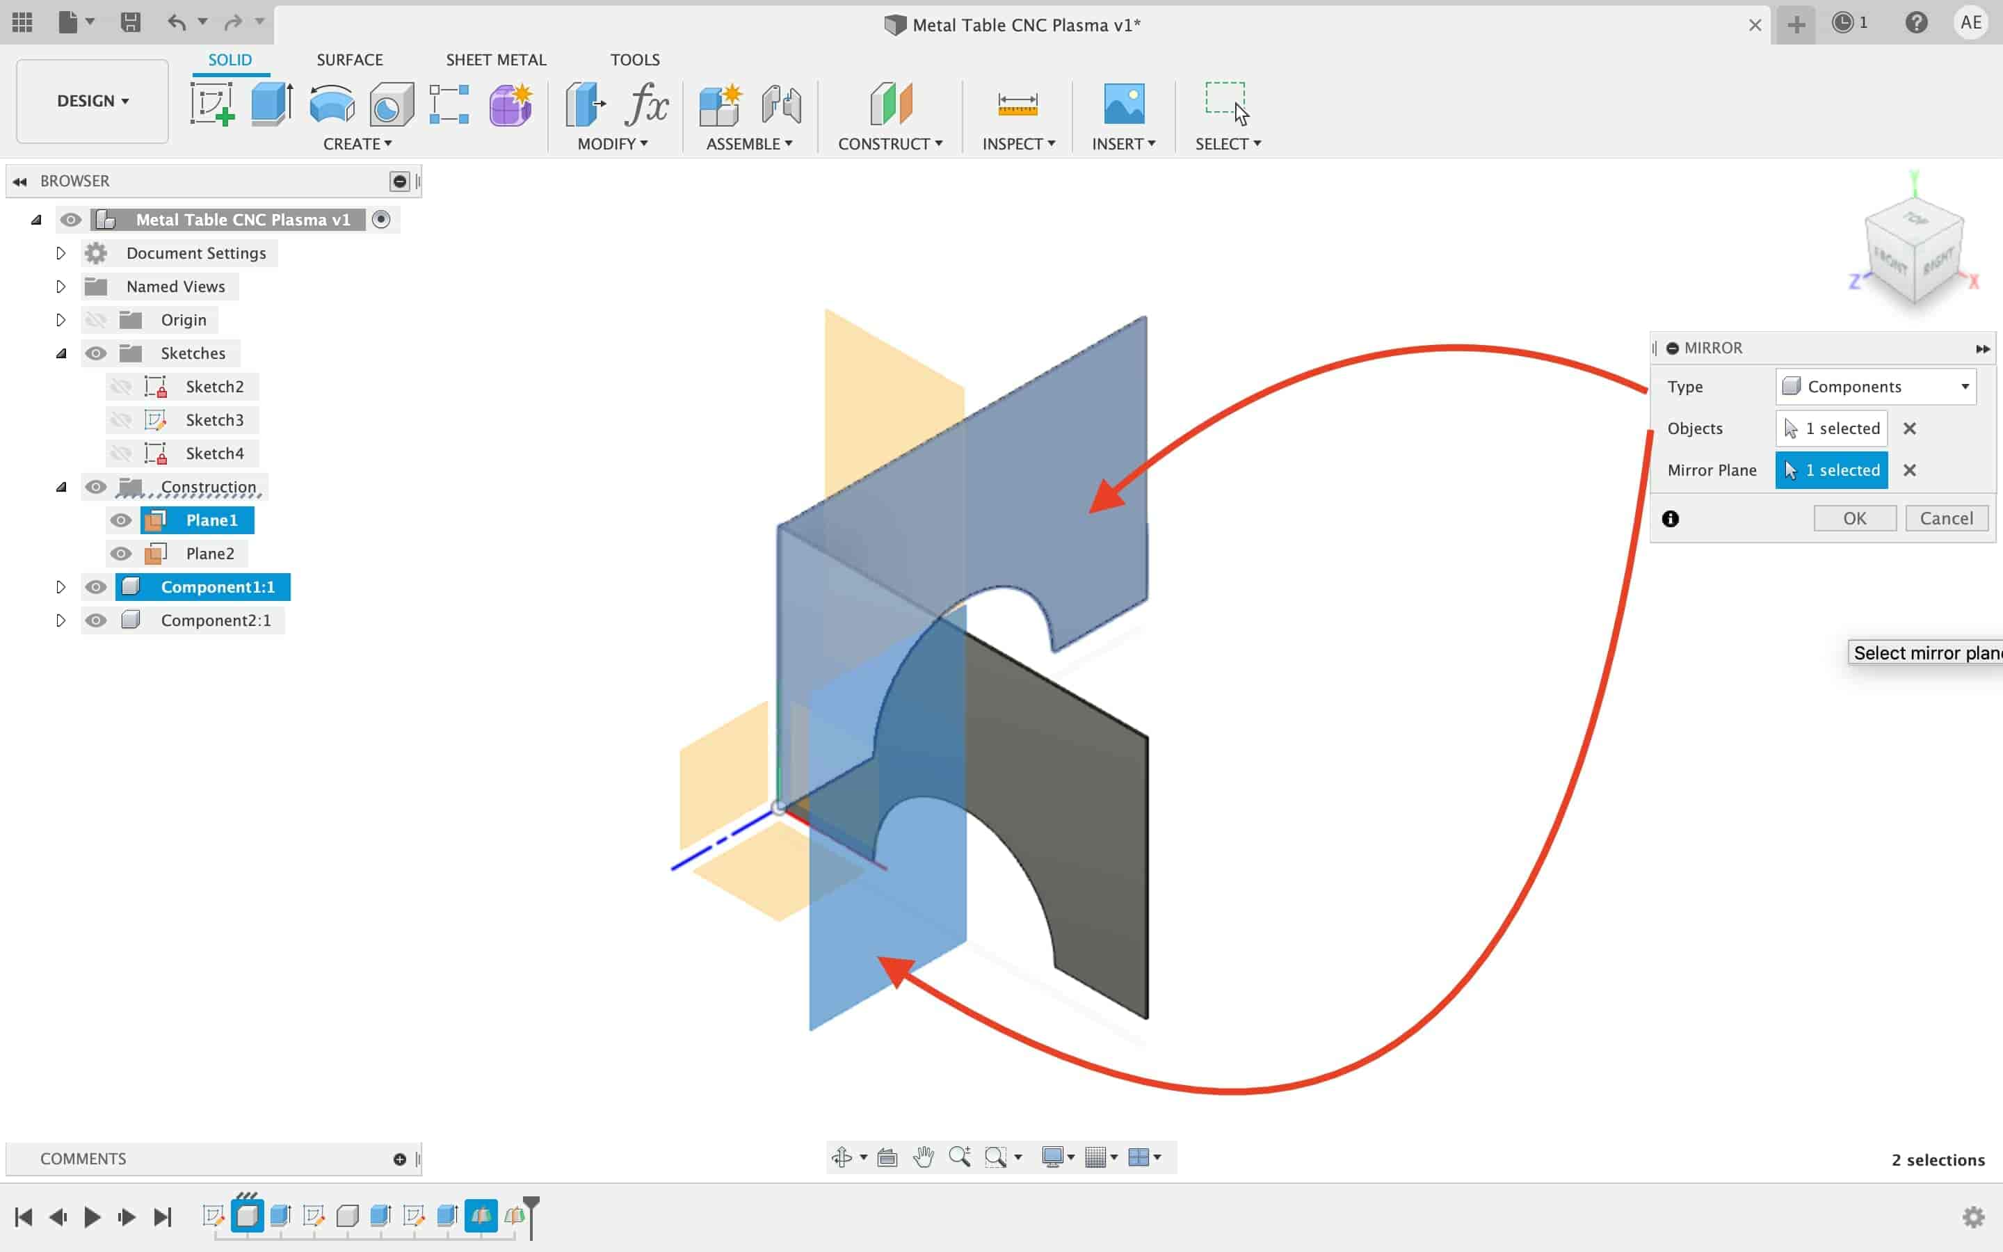Open the Type Components dropdown
This screenshot has width=2003, height=1252.
click(1876, 387)
